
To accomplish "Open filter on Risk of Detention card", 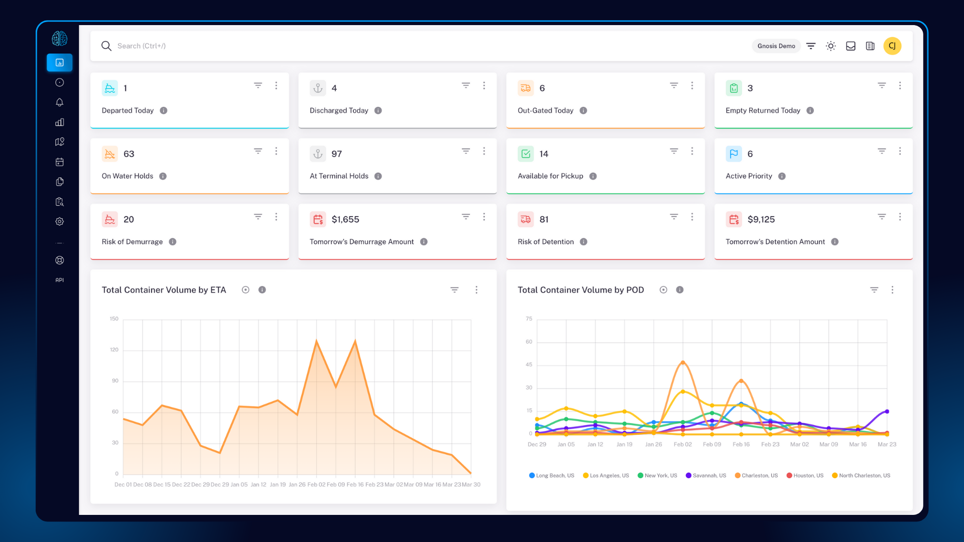I will [674, 217].
